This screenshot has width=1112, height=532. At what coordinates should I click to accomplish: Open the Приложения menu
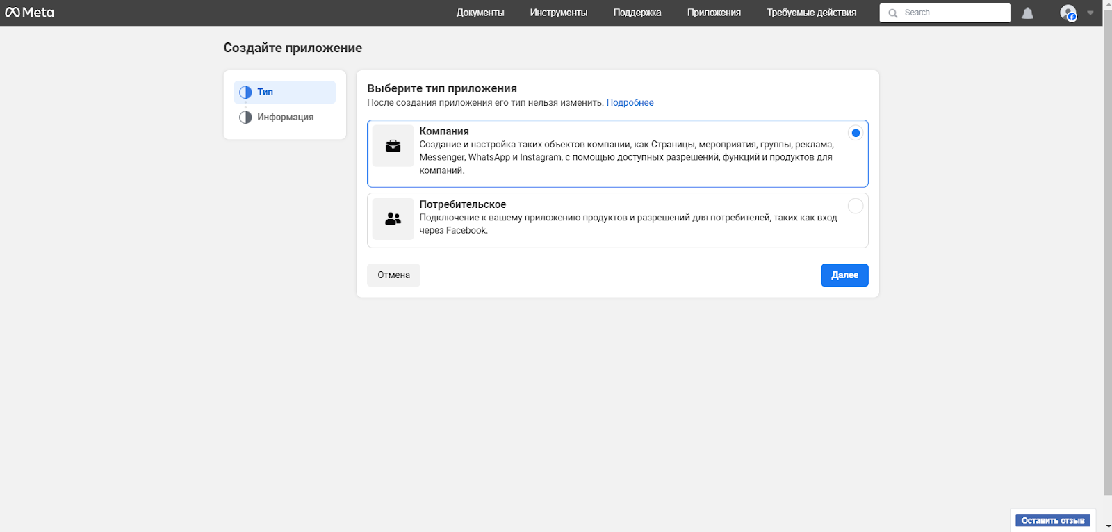[714, 13]
